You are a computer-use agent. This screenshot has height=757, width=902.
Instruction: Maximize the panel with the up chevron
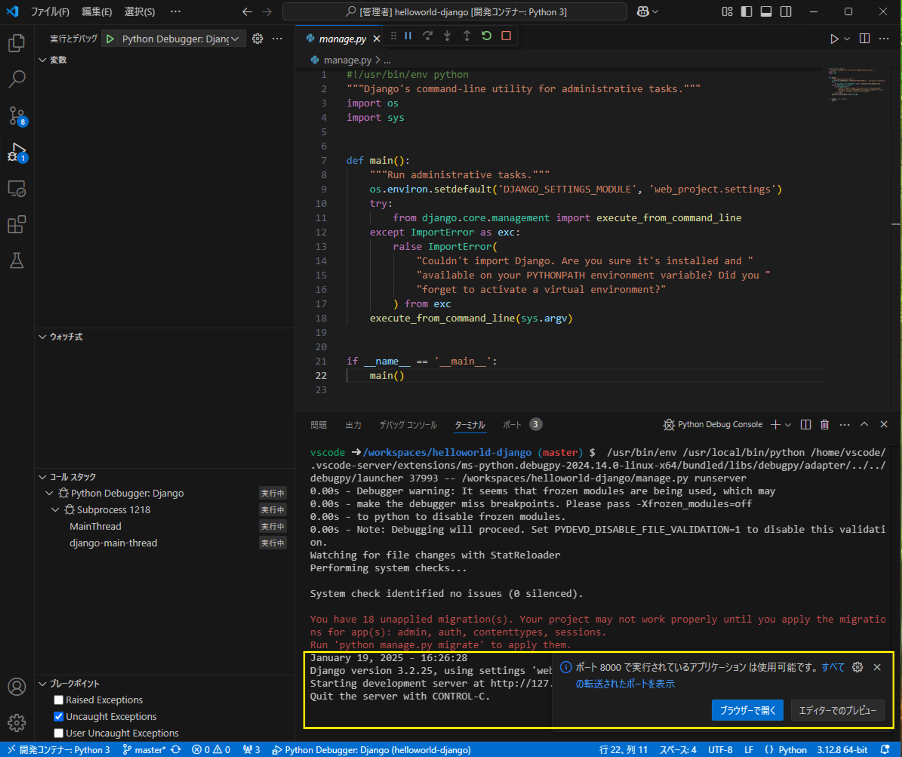864,424
